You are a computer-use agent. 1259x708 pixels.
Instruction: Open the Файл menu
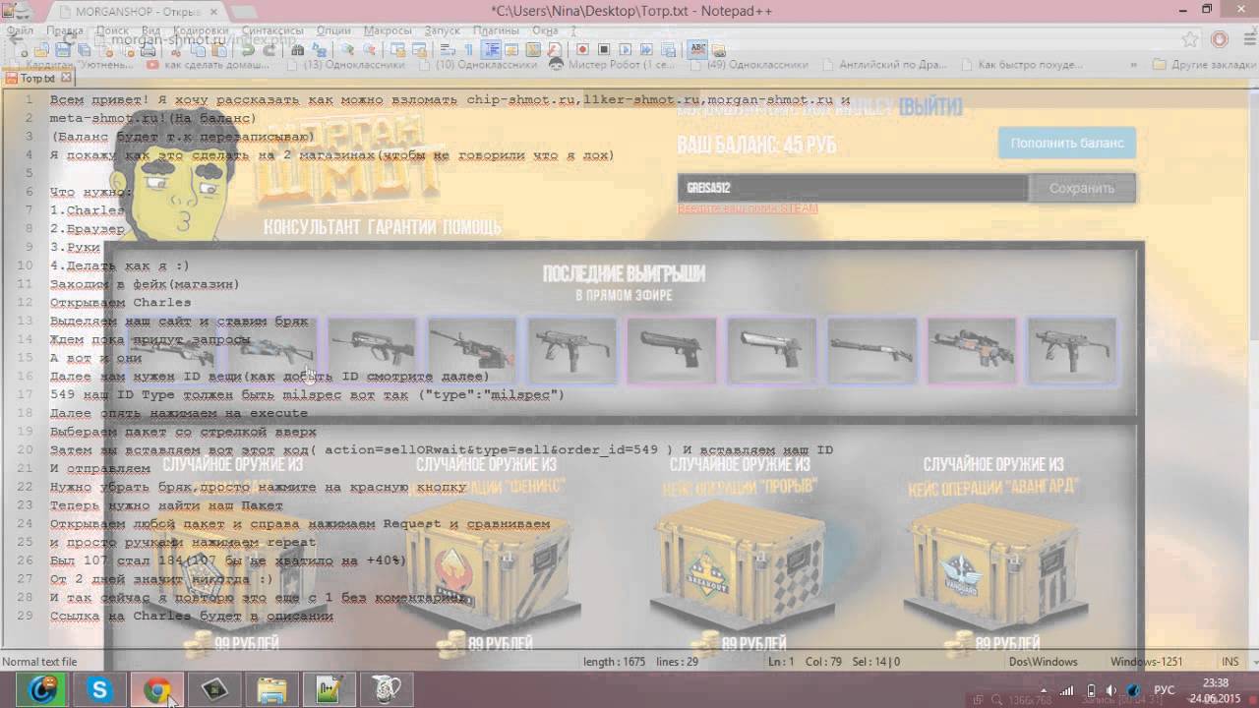20,30
